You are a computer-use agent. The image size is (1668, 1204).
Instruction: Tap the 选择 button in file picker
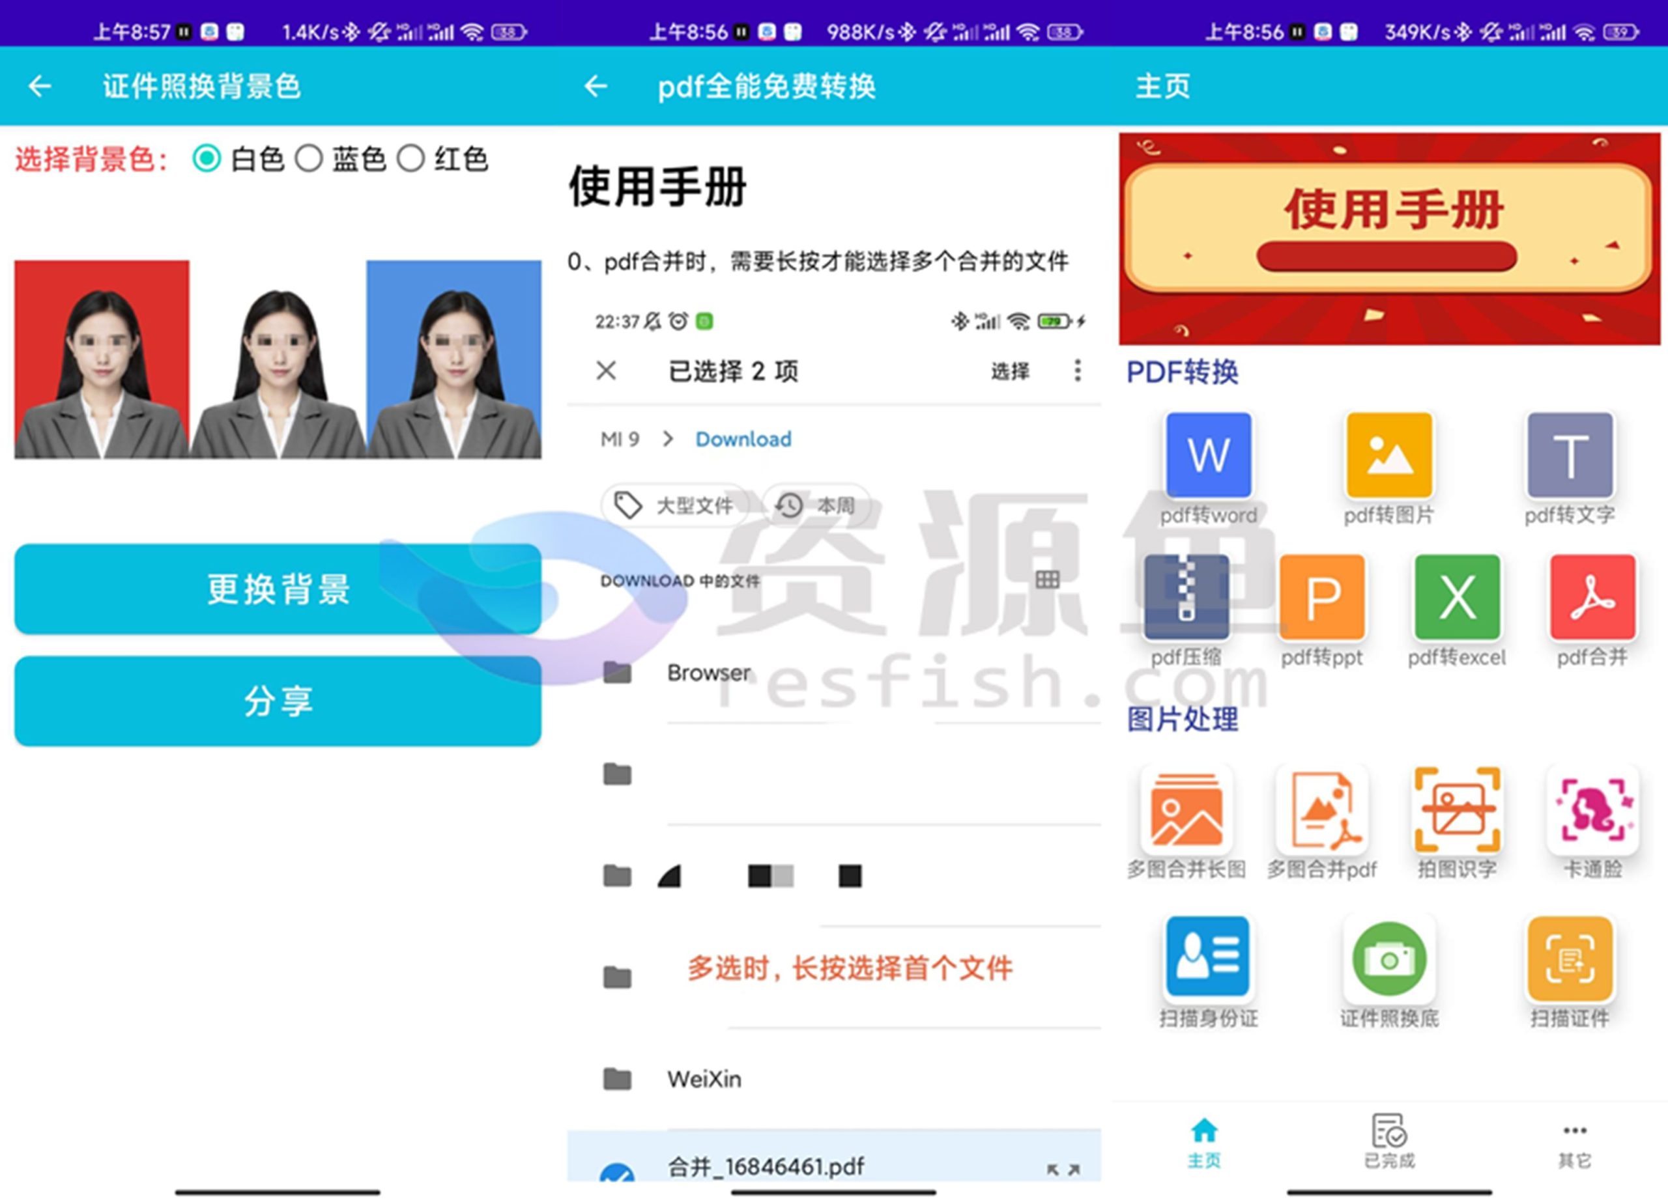tap(1010, 371)
